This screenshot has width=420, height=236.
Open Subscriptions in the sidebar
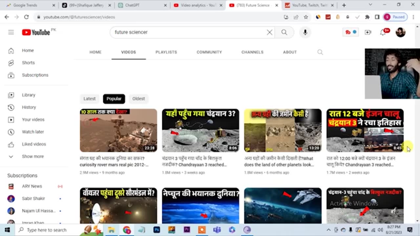click(x=34, y=75)
